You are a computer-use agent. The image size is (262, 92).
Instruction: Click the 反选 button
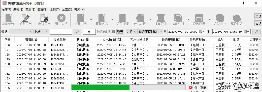click(258, 23)
